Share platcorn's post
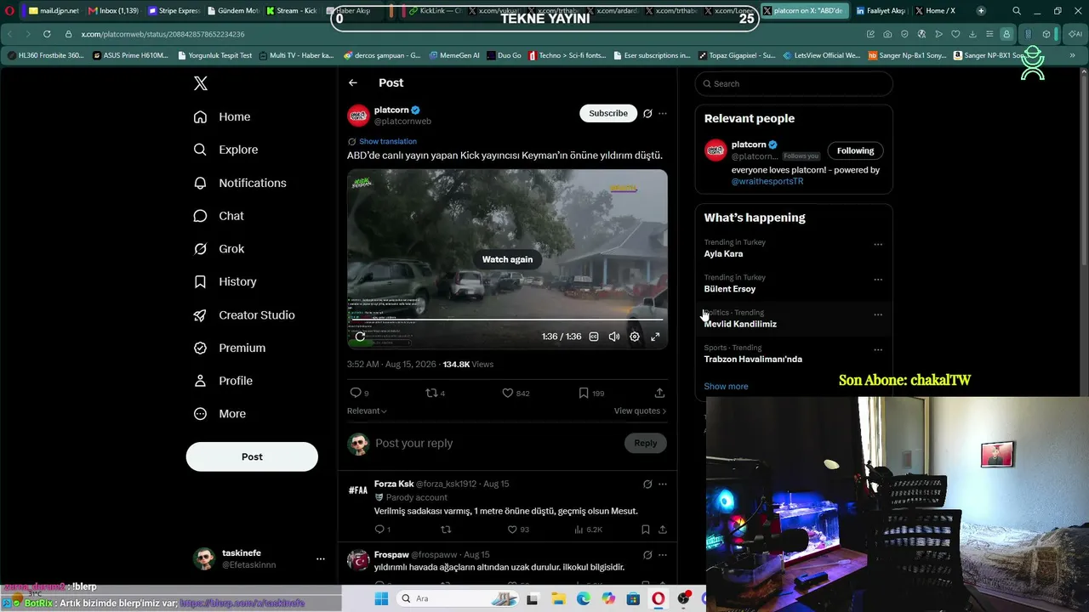The image size is (1089, 612). tap(659, 393)
